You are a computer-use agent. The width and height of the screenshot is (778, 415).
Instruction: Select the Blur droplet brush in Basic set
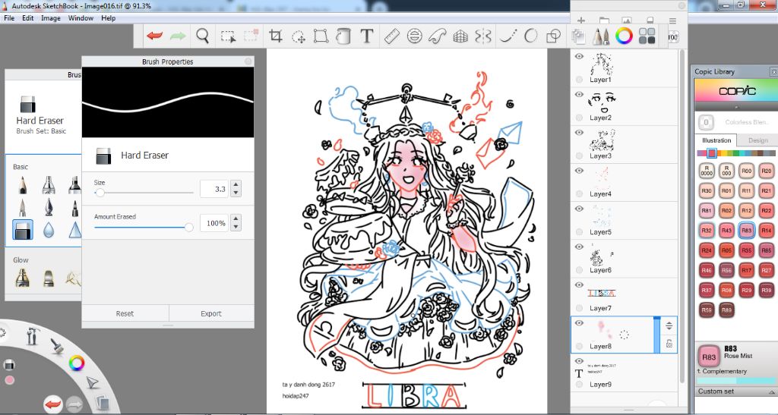click(49, 230)
